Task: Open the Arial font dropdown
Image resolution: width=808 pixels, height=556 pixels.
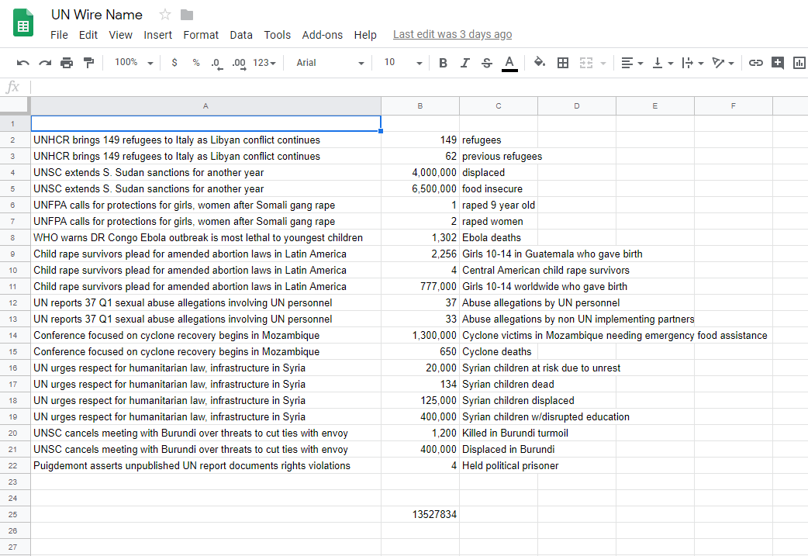Action: (330, 63)
